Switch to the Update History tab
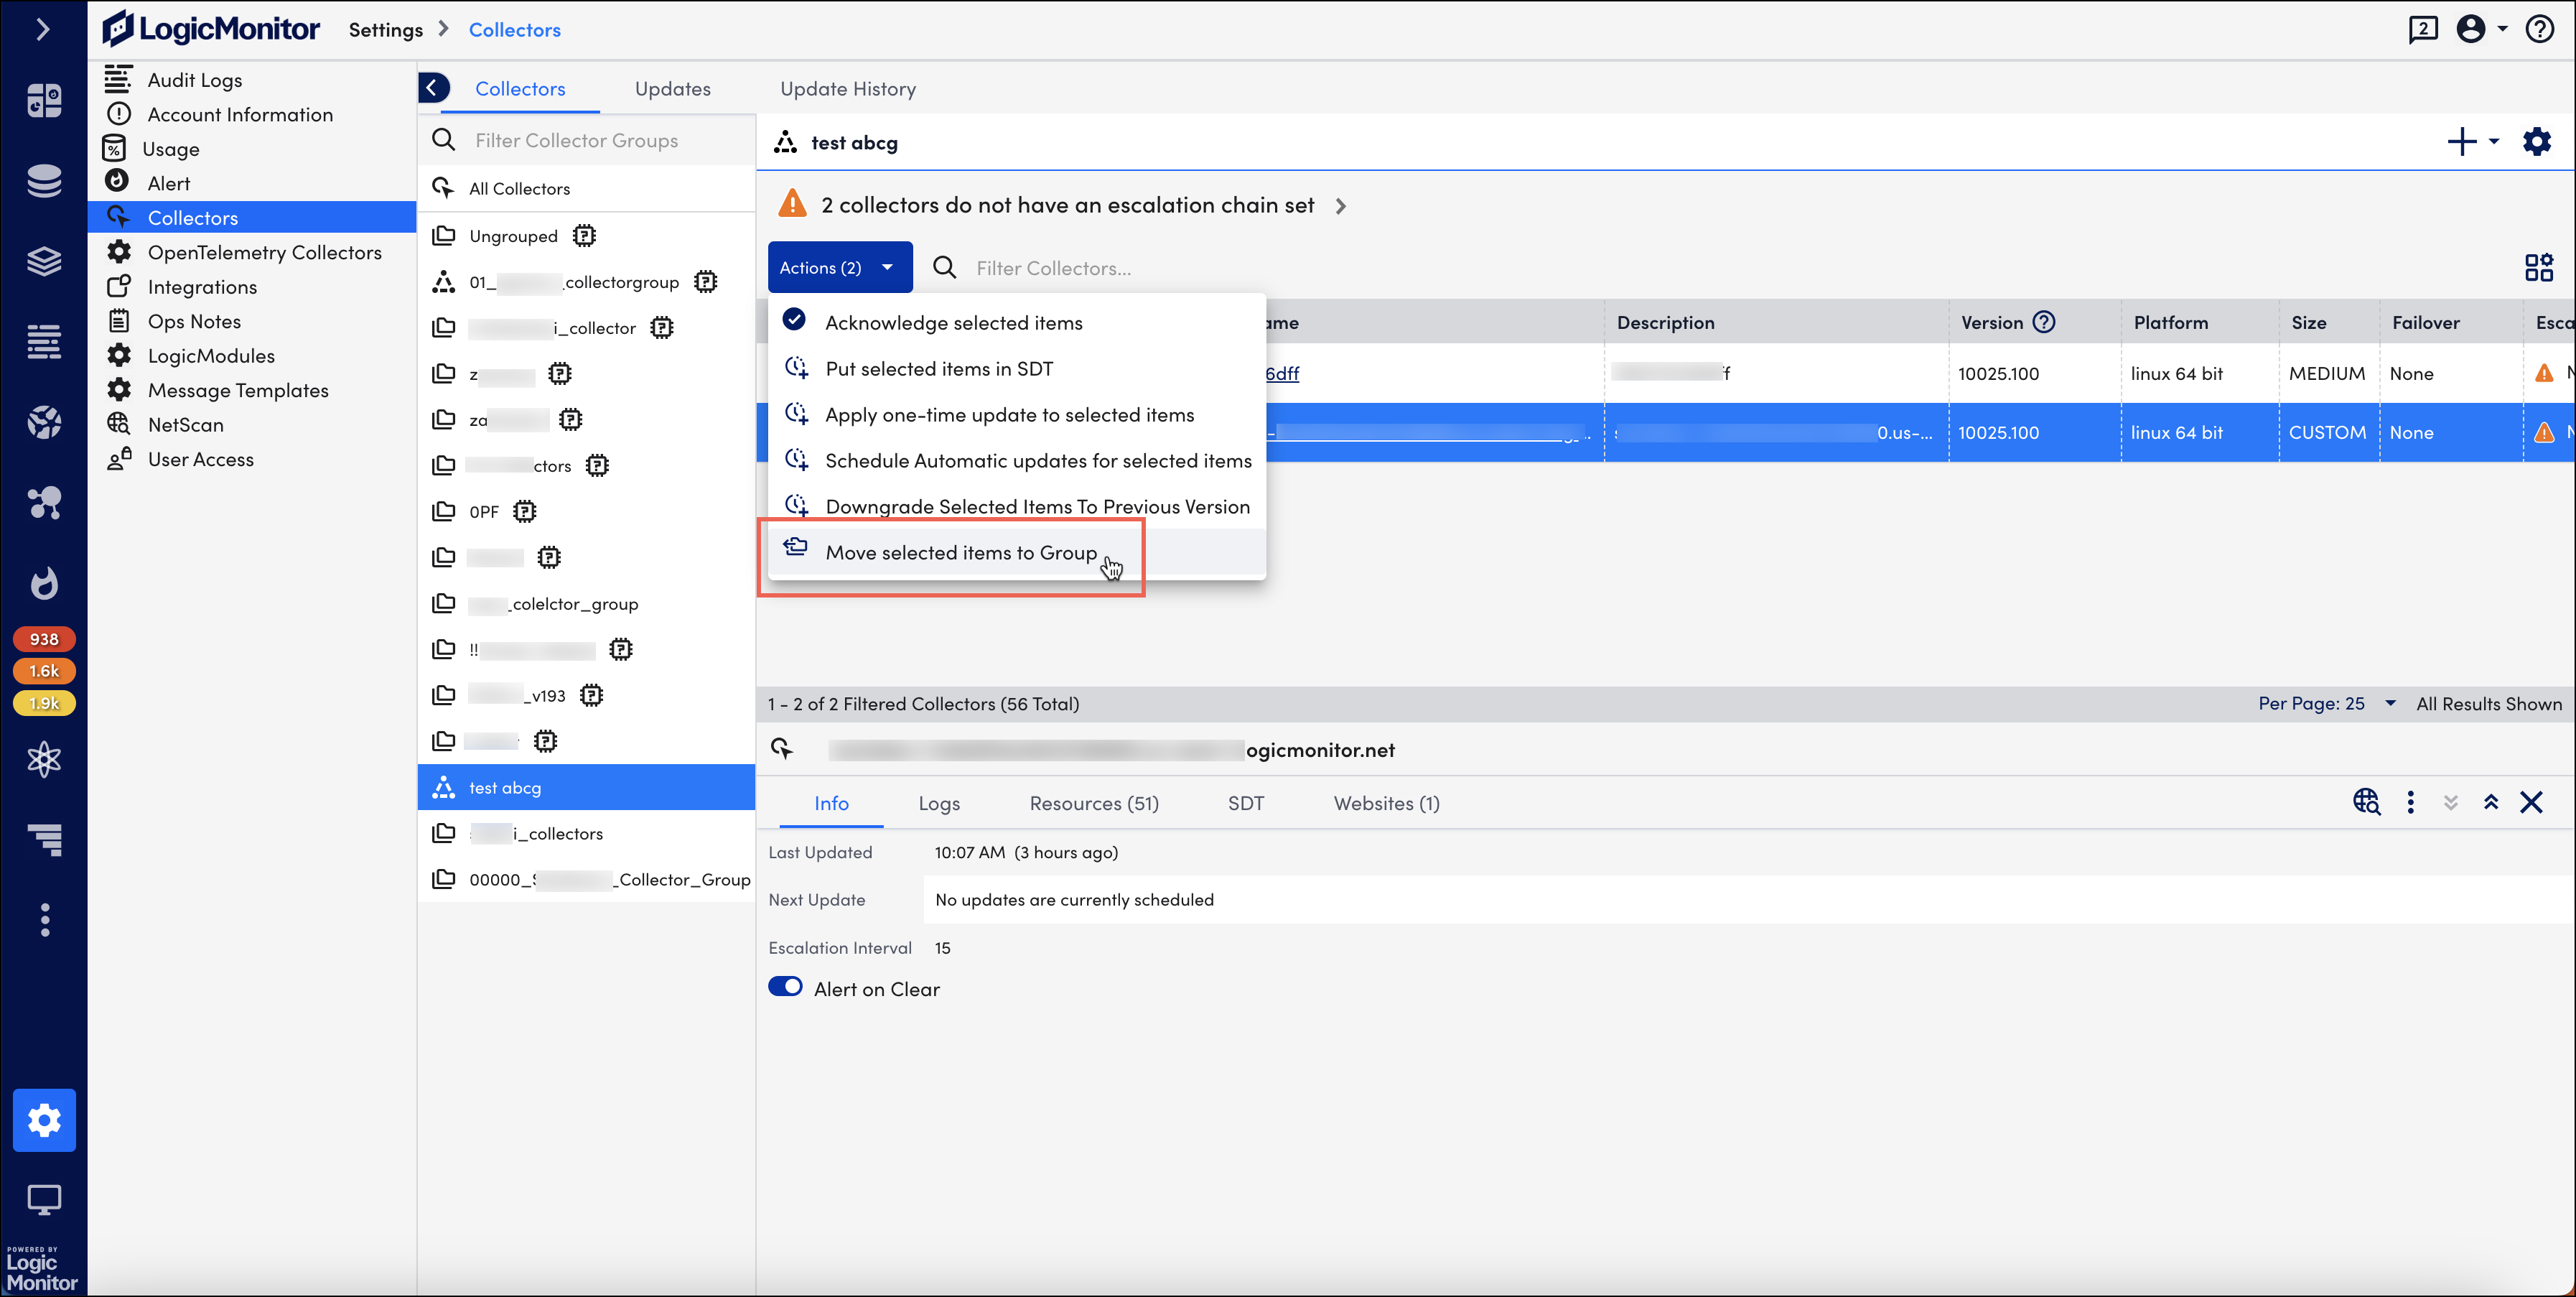The image size is (2576, 1297). (x=847, y=89)
